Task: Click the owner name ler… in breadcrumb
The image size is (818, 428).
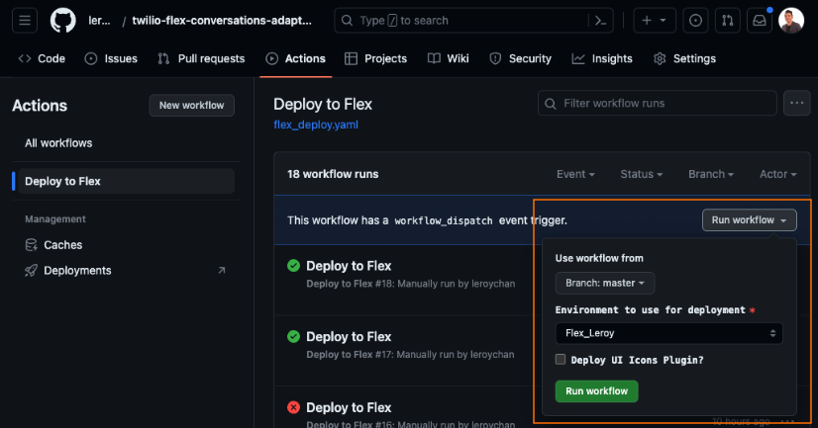Action: point(99,21)
